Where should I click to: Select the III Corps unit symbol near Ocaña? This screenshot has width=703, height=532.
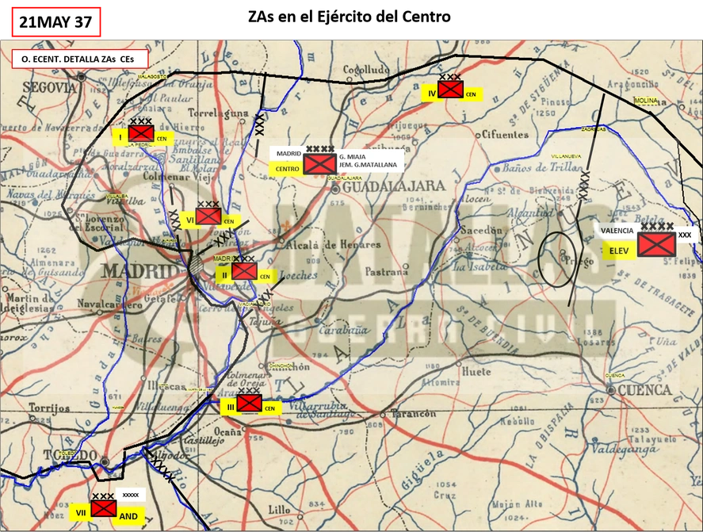tap(250, 403)
